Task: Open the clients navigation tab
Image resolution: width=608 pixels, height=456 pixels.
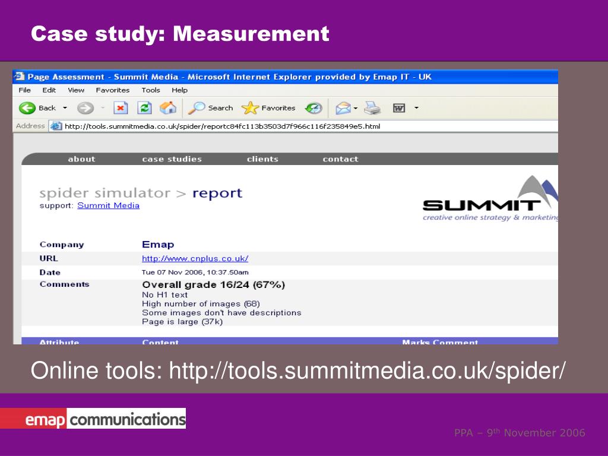Action: (x=262, y=159)
